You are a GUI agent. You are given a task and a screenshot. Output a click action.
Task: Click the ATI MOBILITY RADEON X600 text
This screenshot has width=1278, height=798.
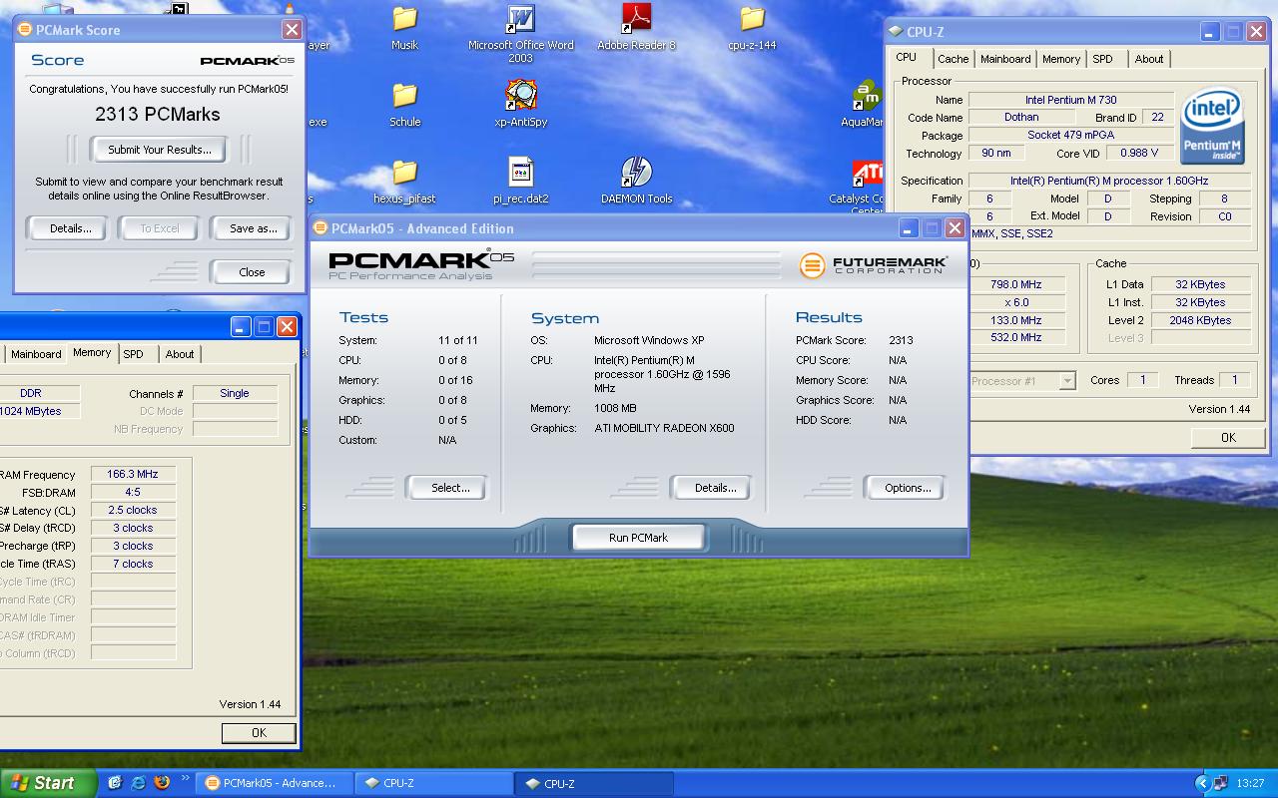(664, 428)
